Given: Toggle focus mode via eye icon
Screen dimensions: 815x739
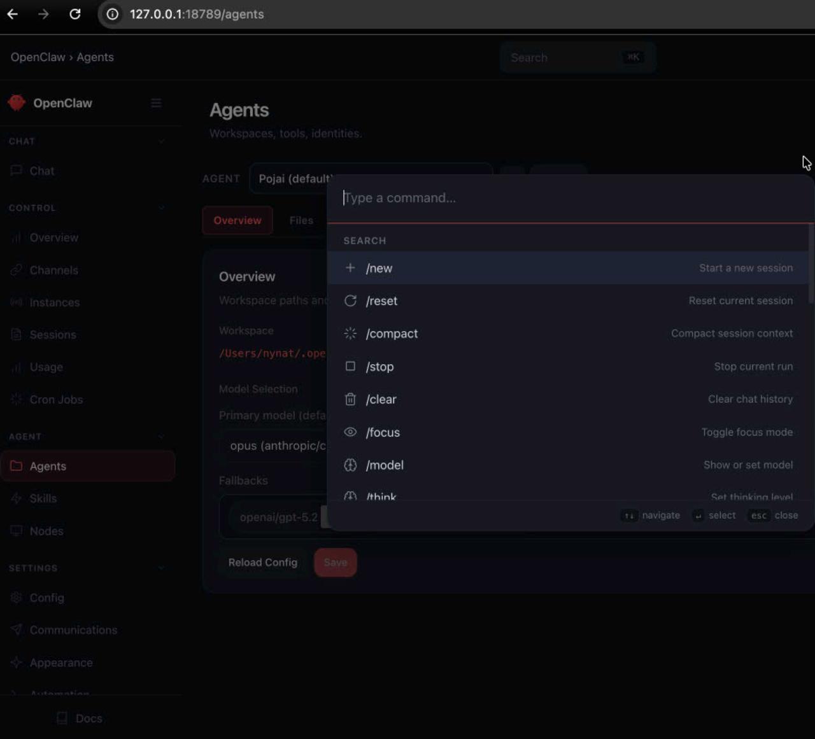Looking at the screenshot, I should [x=350, y=432].
